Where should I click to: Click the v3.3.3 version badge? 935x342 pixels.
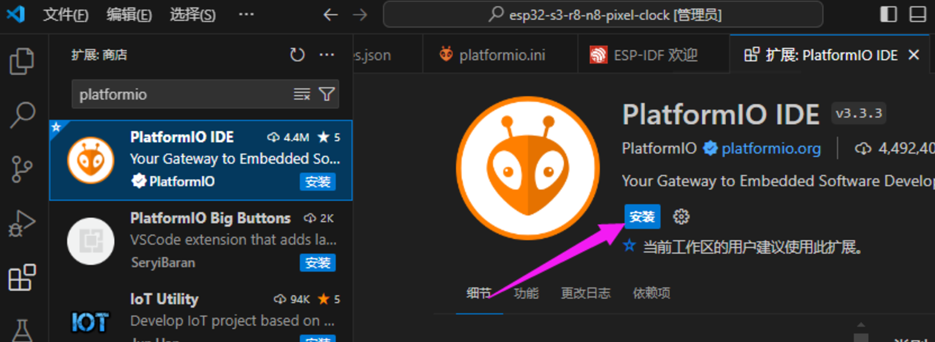point(859,113)
